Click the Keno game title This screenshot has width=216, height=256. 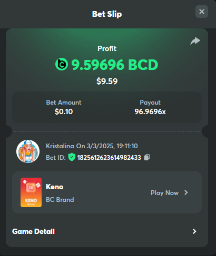[54, 187]
